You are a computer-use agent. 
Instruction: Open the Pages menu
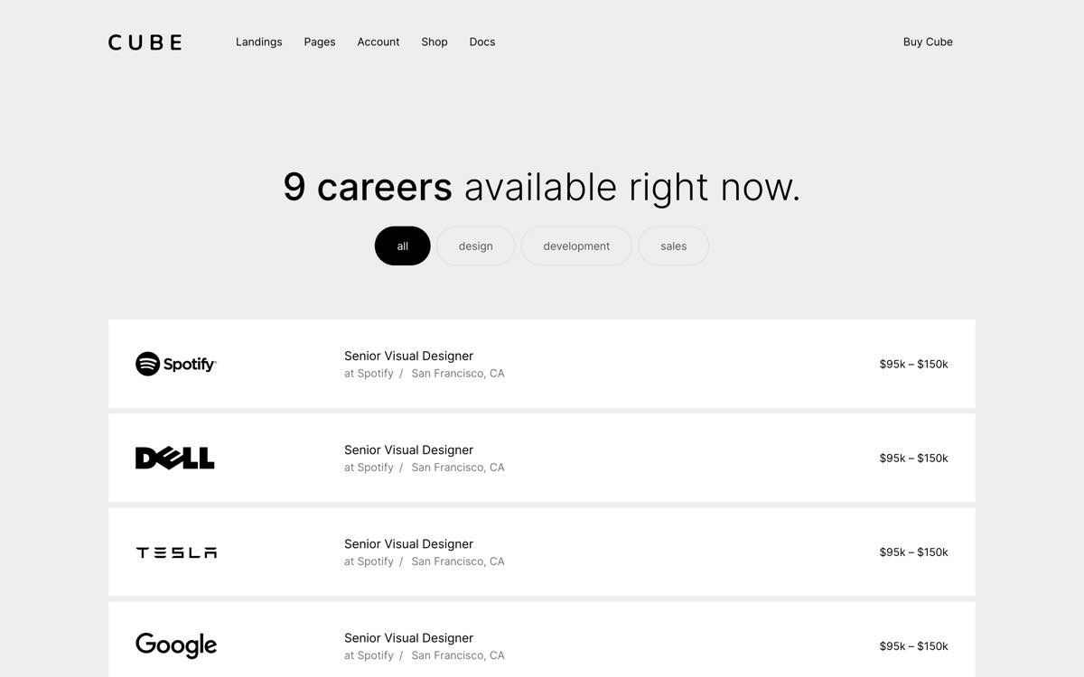(x=320, y=42)
